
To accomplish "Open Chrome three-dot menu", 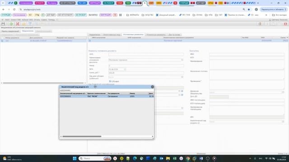I will [x=285, y=9].
